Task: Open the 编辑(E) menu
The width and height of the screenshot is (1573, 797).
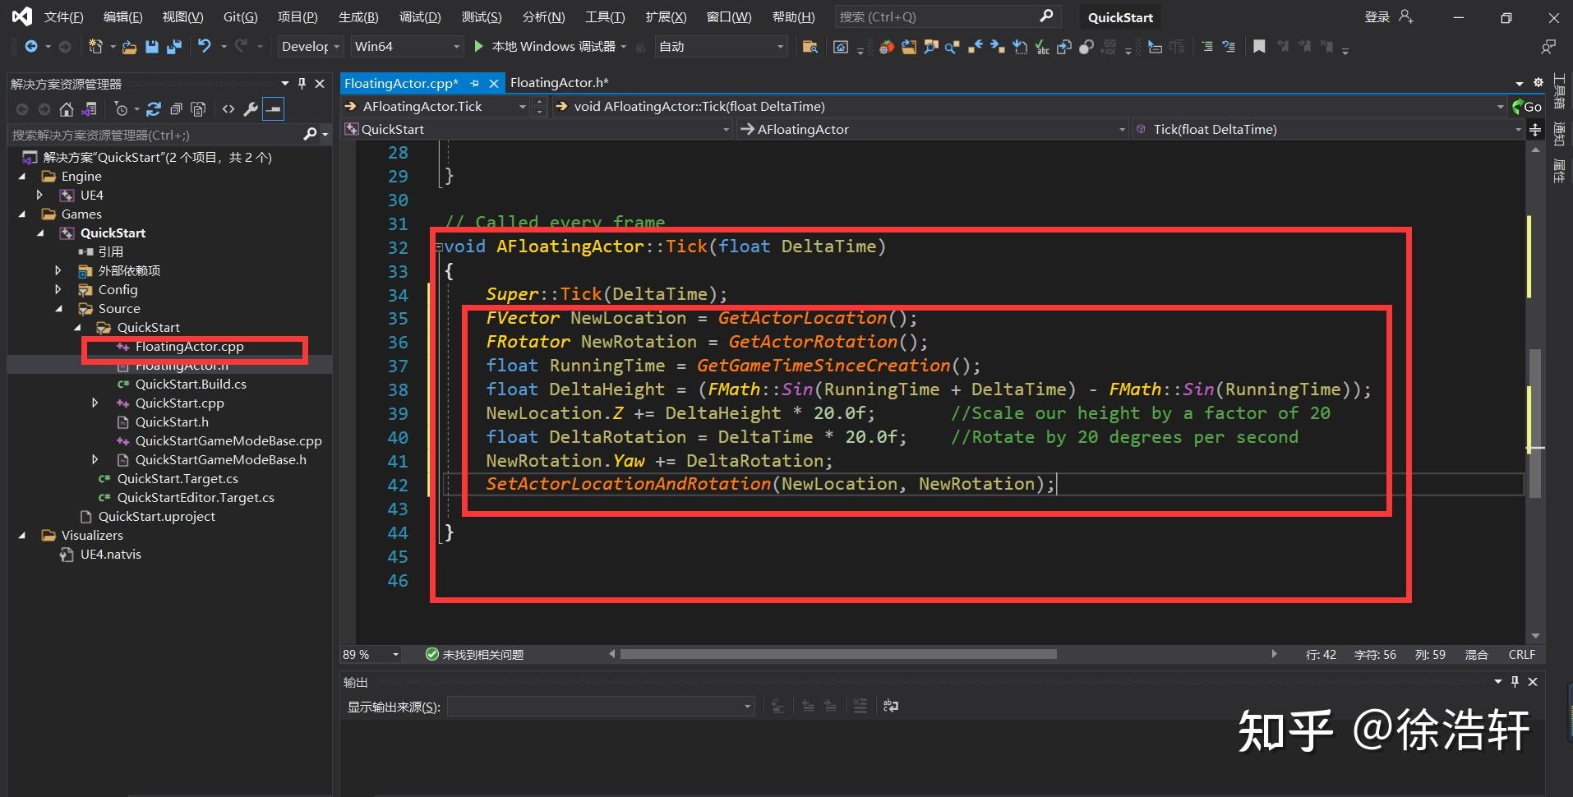Action: pos(122,16)
